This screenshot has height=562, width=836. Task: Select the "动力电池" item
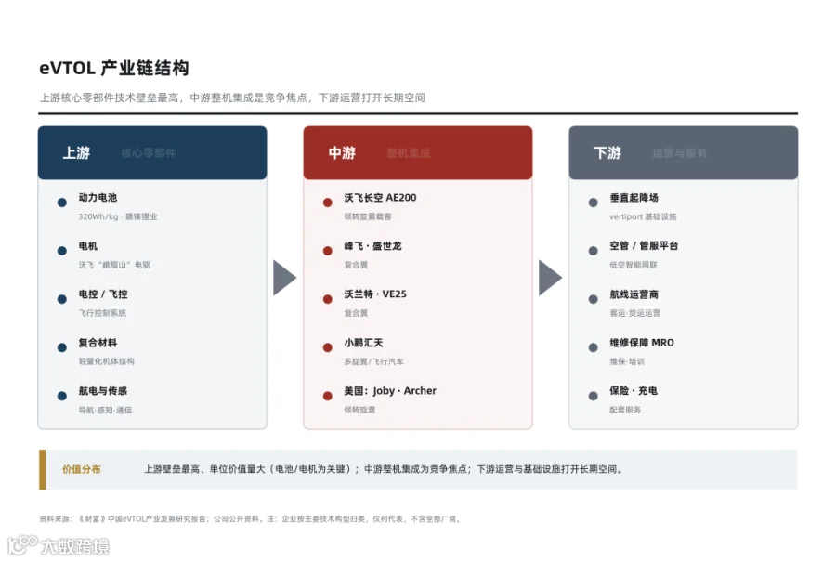pos(98,197)
